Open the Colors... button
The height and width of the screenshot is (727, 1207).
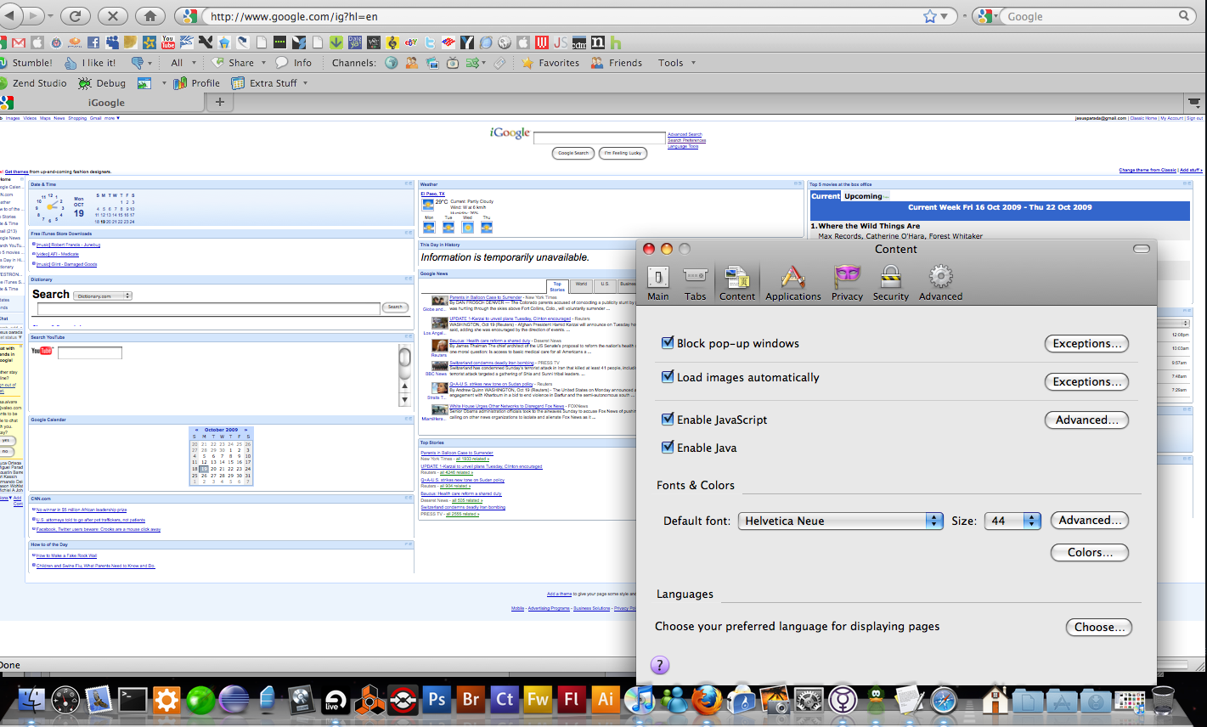[x=1090, y=553]
